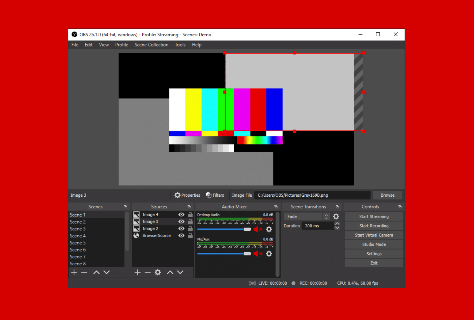The height and width of the screenshot is (320, 474).
Task: Open the View menu
Action: click(x=104, y=45)
